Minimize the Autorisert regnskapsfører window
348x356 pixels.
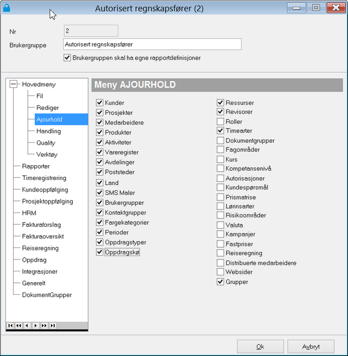coord(296,8)
